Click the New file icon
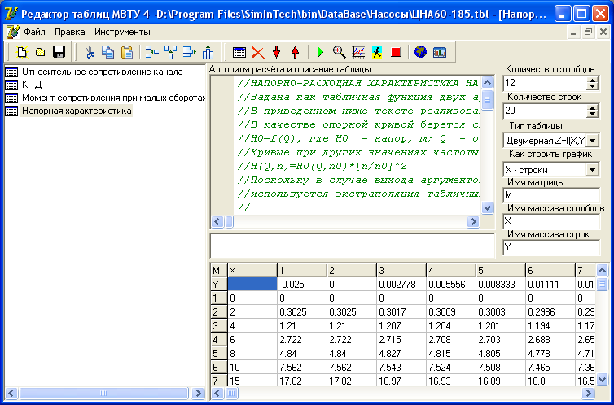The width and height of the screenshot is (614, 405). 22,52
